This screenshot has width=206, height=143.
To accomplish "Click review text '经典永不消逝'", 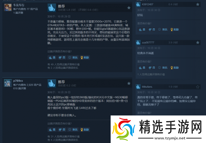I will click(145, 53).
